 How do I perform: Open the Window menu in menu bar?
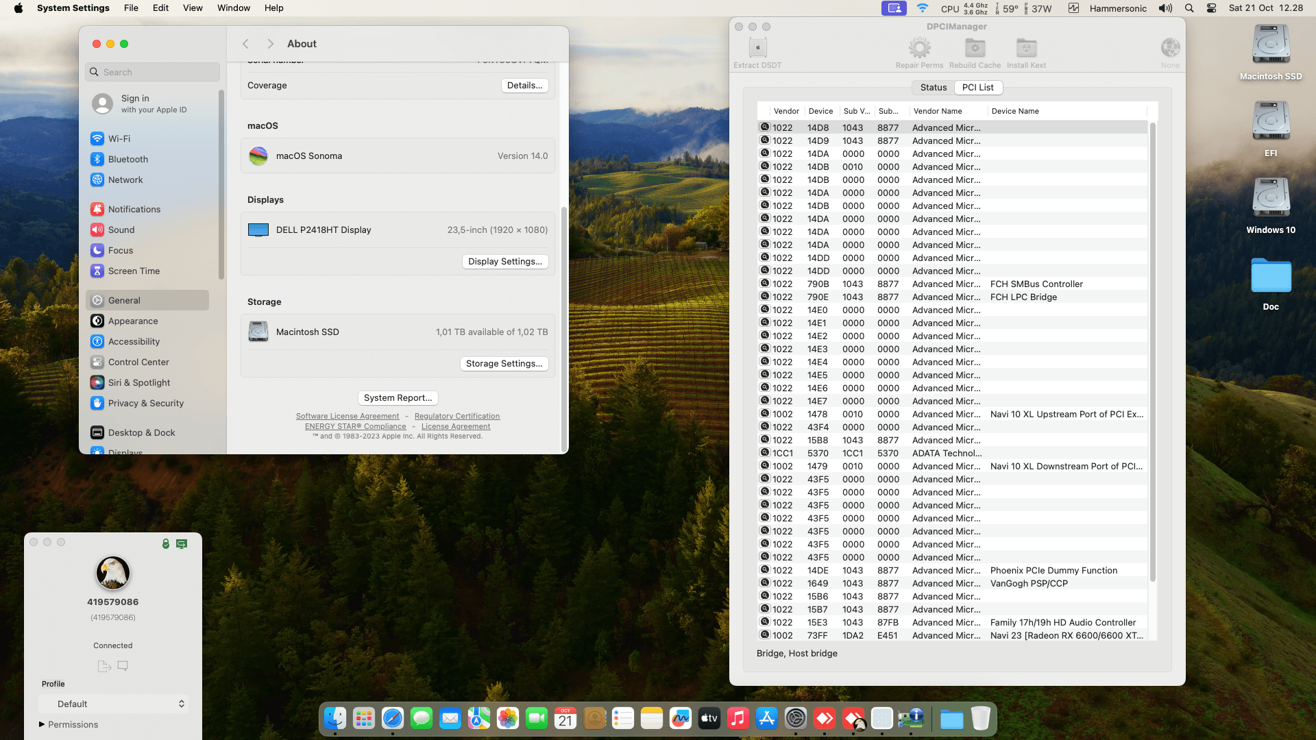pos(234,8)
